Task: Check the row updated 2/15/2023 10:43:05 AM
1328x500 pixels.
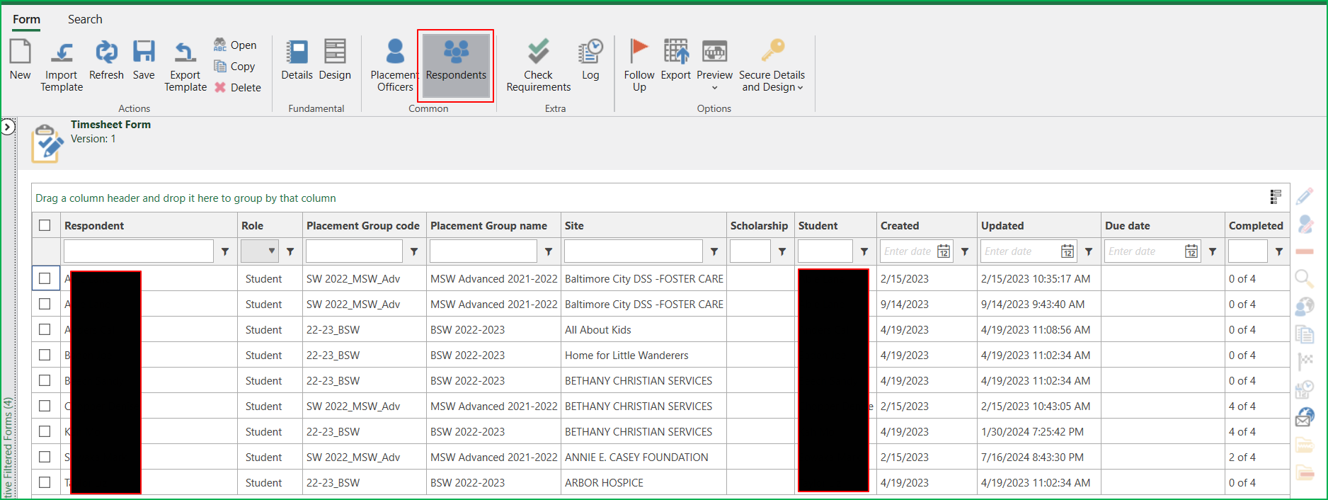Action: (x=45, y=406)
